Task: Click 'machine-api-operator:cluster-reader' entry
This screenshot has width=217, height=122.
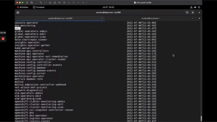Action: [40, 59]
